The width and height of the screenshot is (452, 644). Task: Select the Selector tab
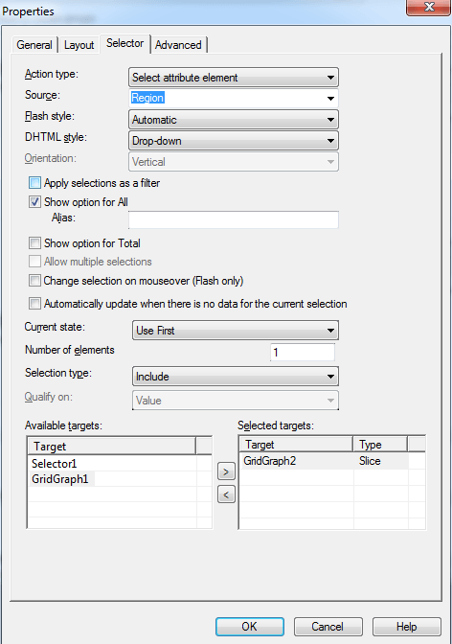[124, 43]
